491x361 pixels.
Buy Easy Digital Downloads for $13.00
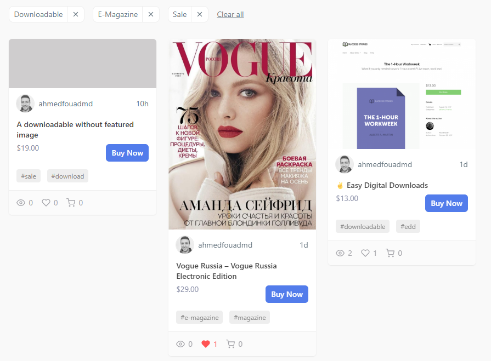click(x=447, y=203)
